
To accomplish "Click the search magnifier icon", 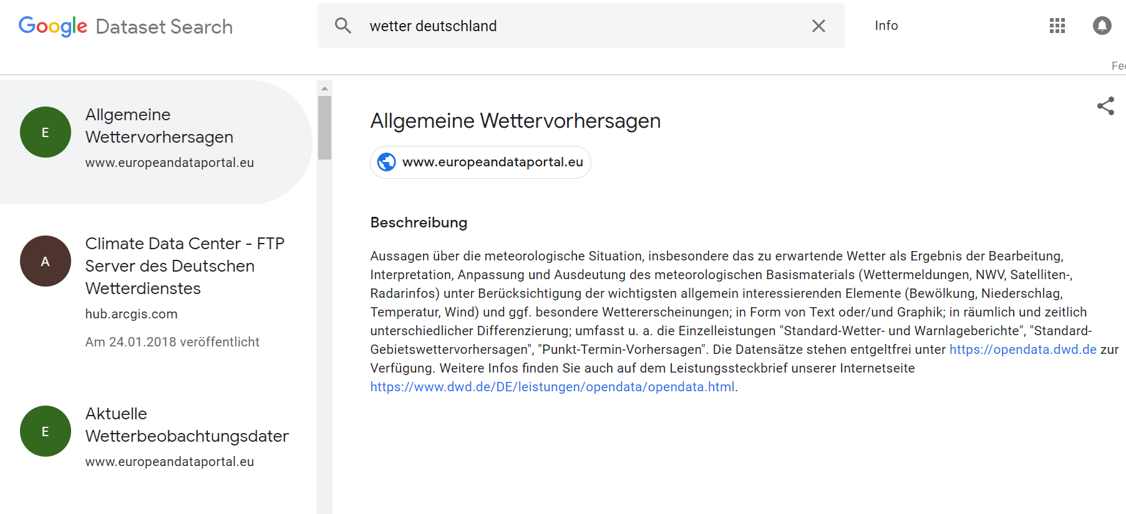I will pyautogui.click(x=343, y=26).
